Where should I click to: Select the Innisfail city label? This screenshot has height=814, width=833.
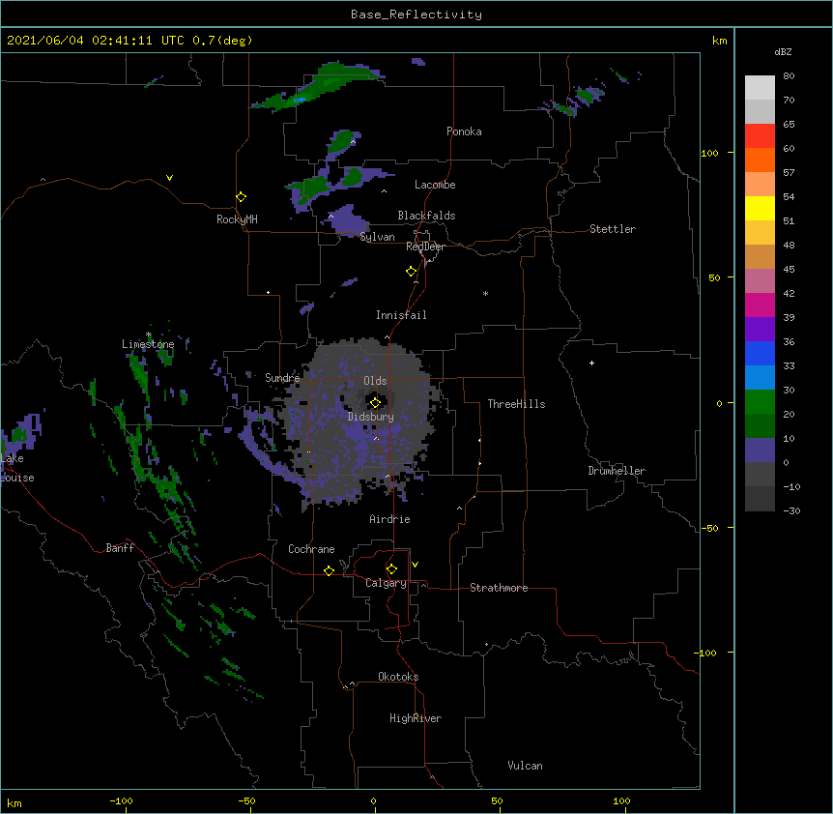[401, 315]
